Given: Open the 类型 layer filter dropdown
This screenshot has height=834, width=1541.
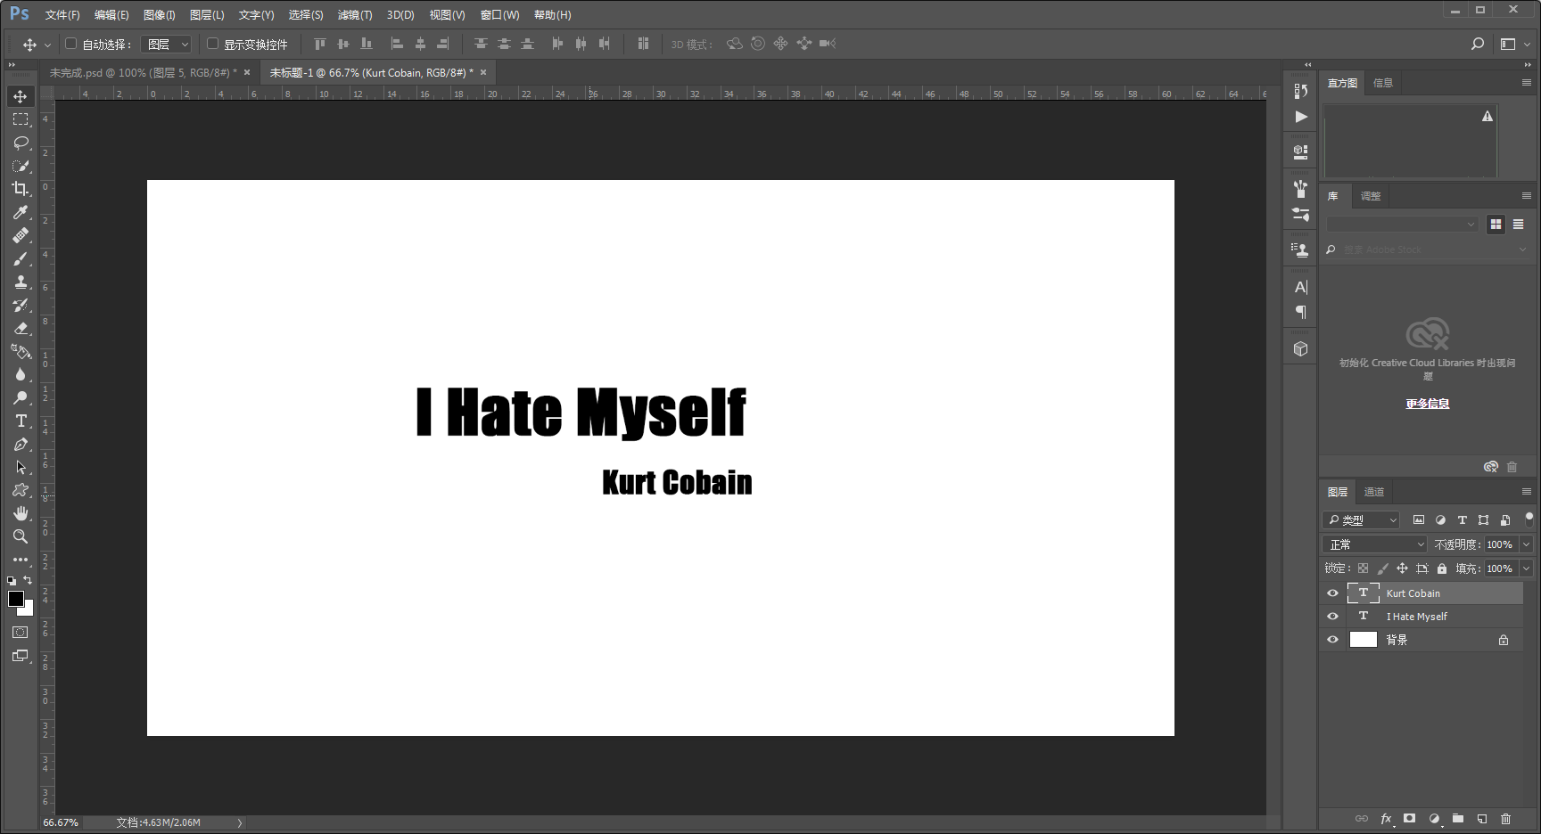Looking at the screenshot, I should tap(1362, 520).
